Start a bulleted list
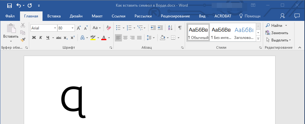The width and height of the screenshot is (305, 124). (118, 28)
